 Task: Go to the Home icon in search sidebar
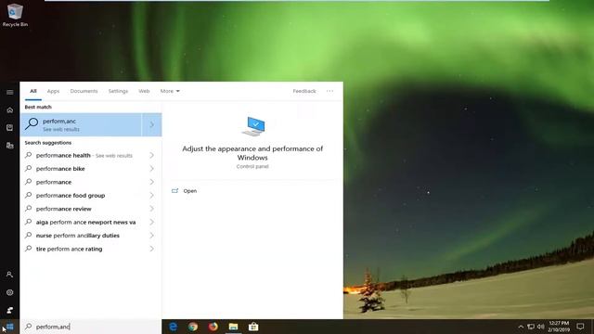click(10, 110)
